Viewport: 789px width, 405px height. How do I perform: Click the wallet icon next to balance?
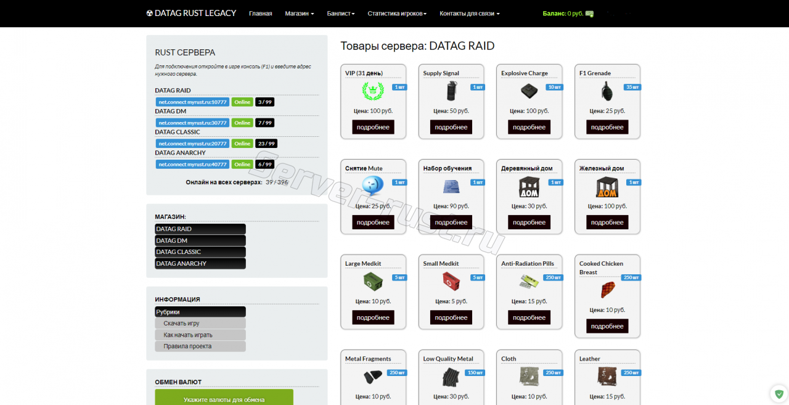[590, 14]
